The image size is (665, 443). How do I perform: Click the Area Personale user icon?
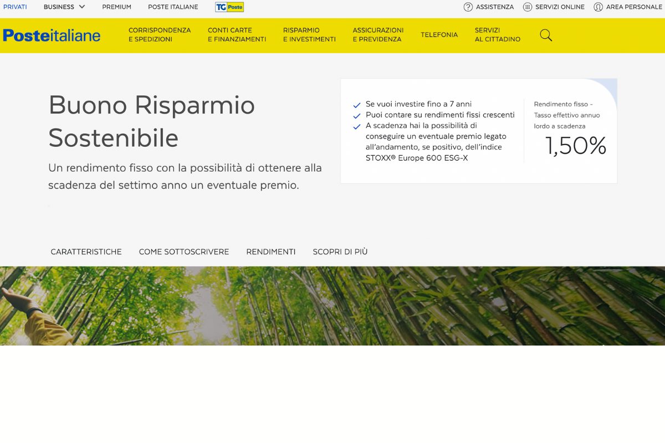coord(598,7)
